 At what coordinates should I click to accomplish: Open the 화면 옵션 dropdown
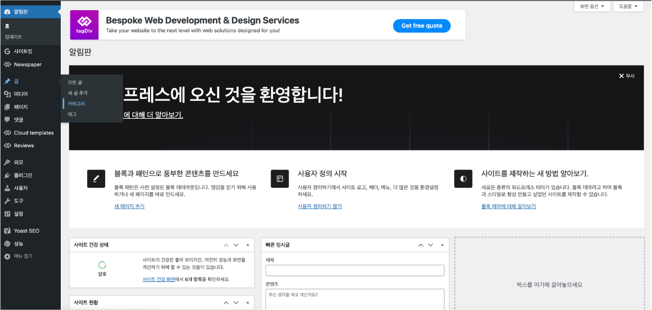pos(592,7)
